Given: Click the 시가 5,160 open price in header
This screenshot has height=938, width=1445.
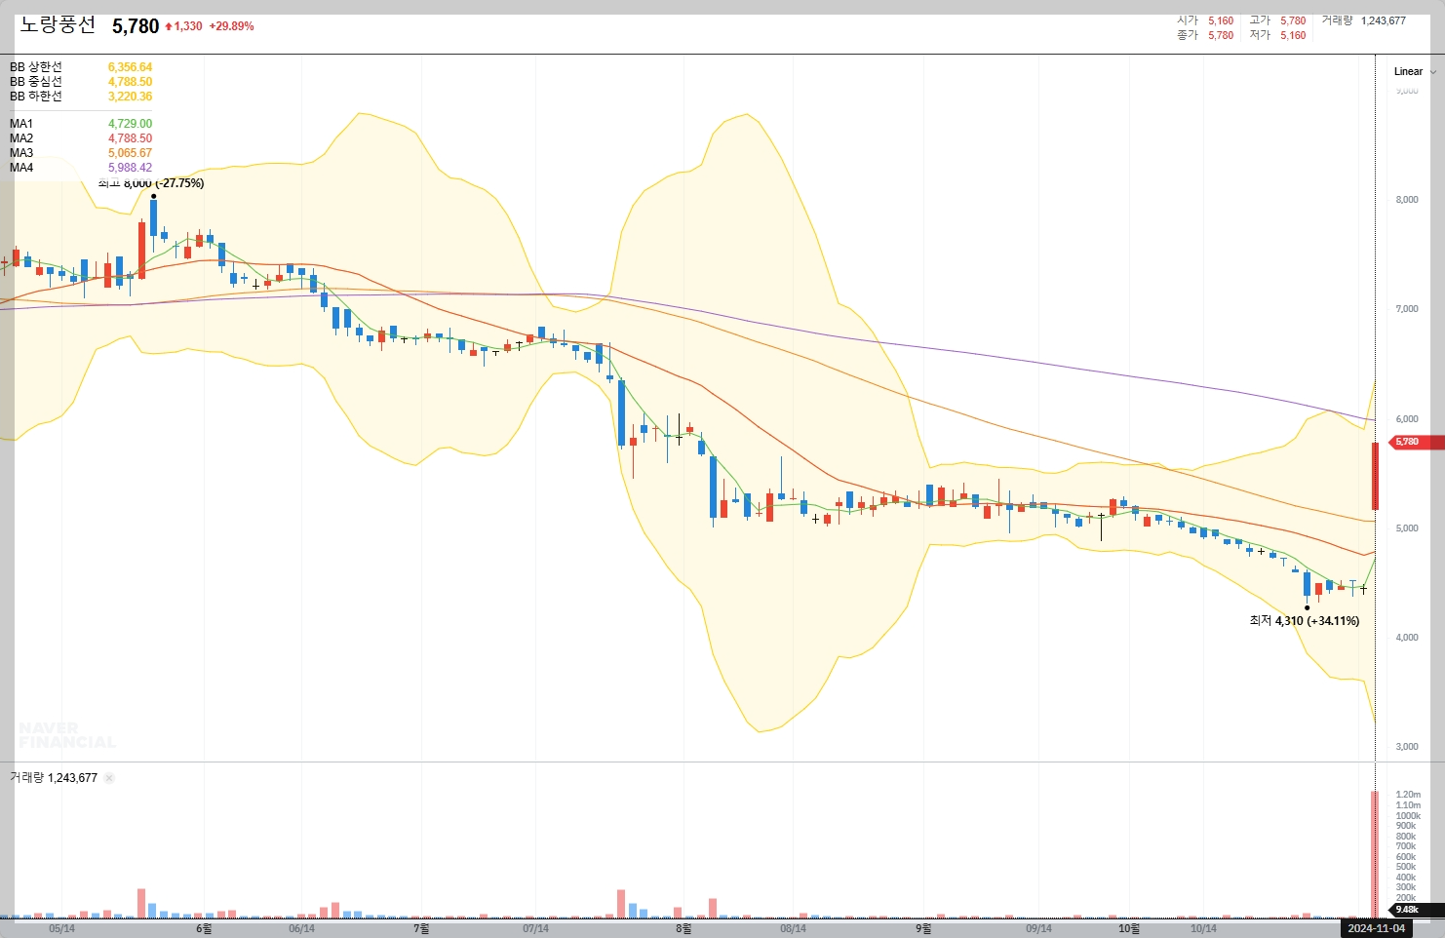Looking at the screenshot, I should [1205, 20].
